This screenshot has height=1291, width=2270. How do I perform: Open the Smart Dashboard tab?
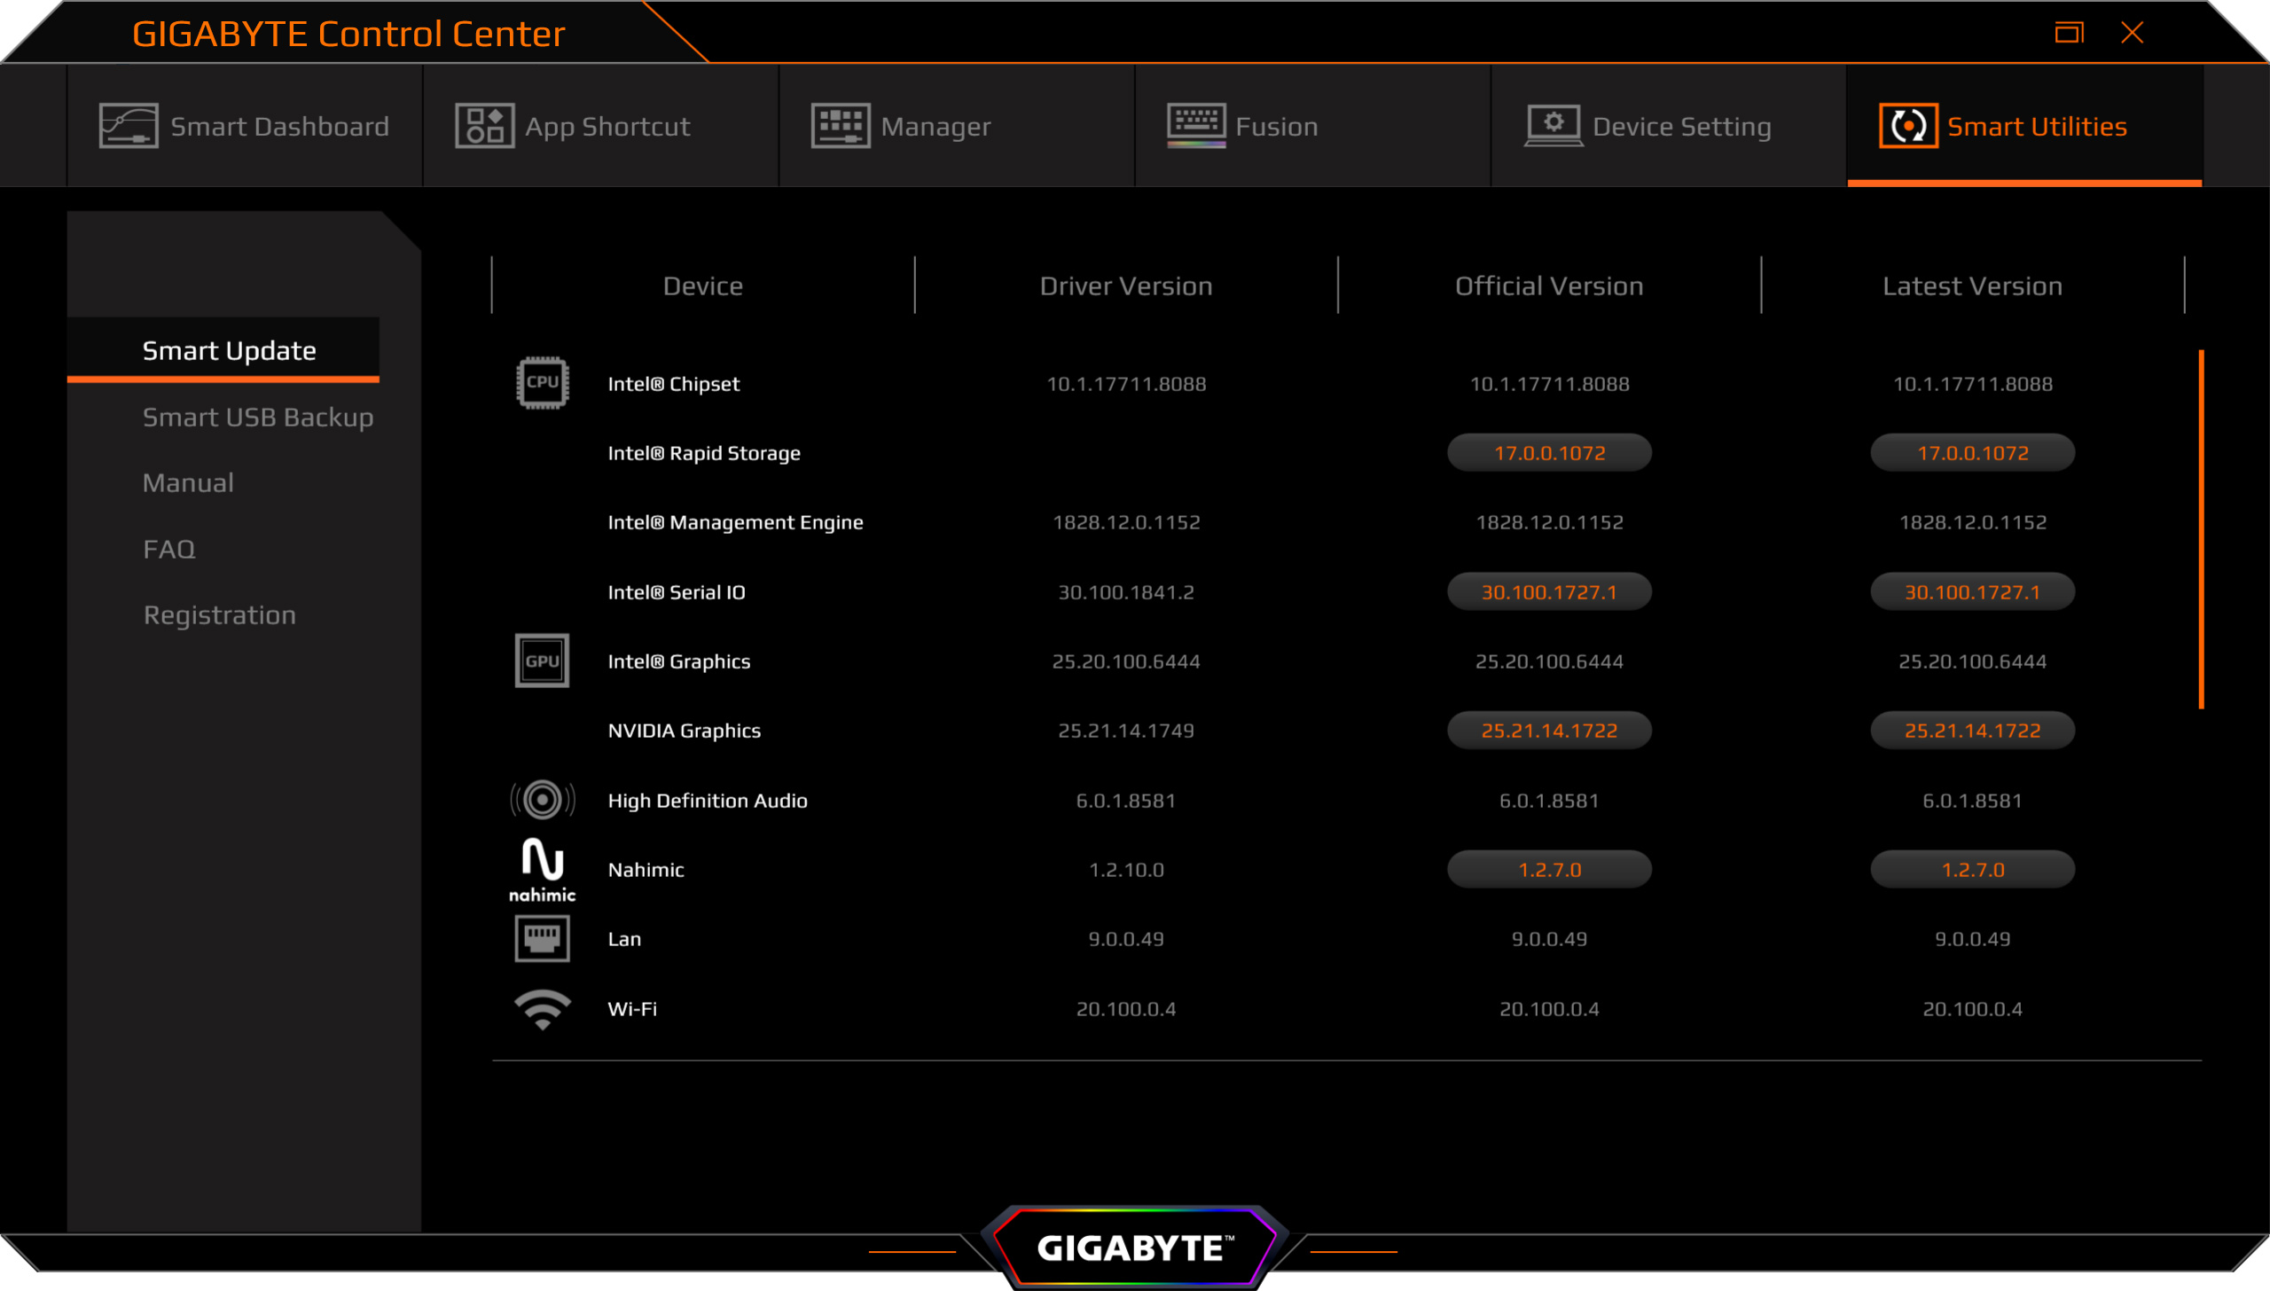pos(245,126)
